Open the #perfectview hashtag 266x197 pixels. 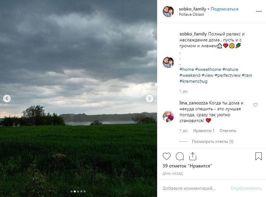tap(228, 75)
